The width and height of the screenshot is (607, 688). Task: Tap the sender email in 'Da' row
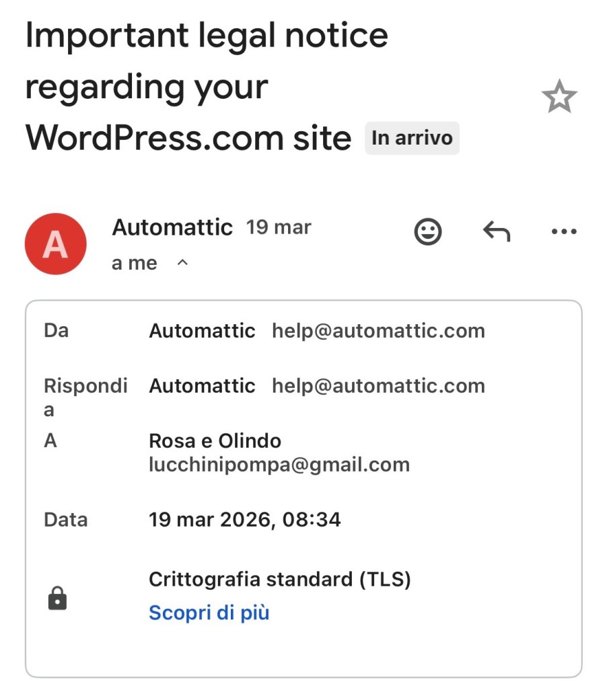(x=378, y=331)
